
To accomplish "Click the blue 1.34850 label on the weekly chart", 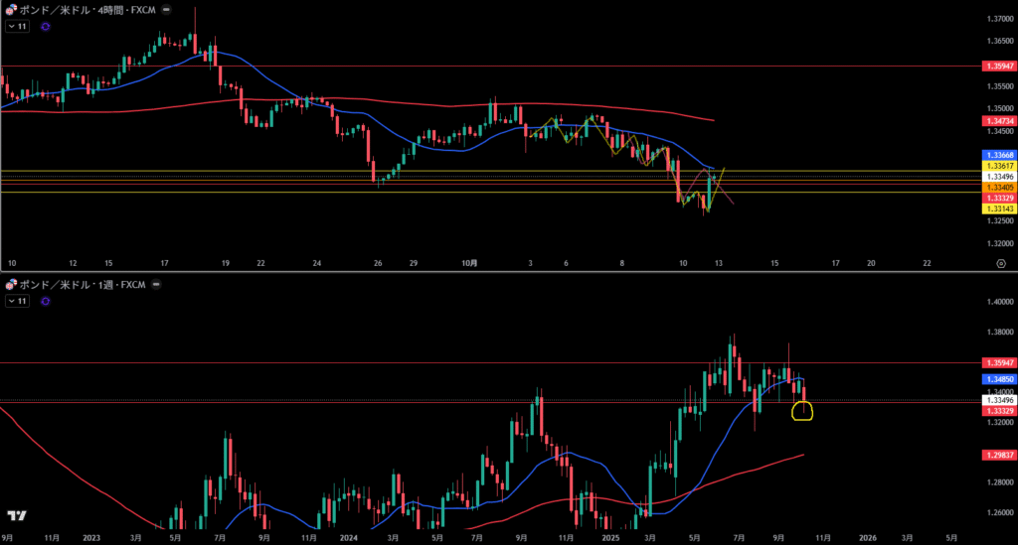I will point(997,379).
